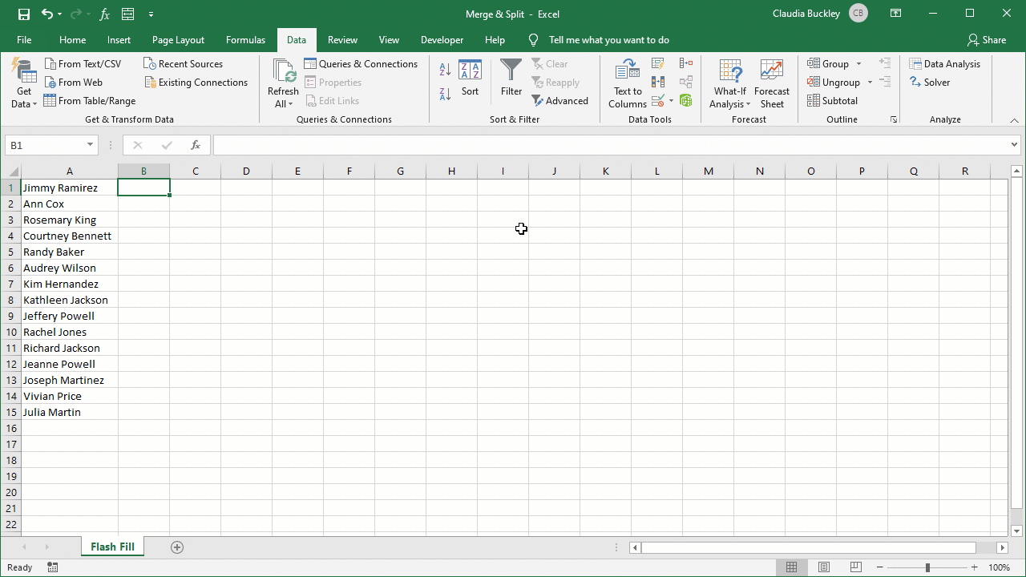Open the What-If Analysis dropdown
The width and height of the screenshot is (1026, 577).
[x=729, y=97]
